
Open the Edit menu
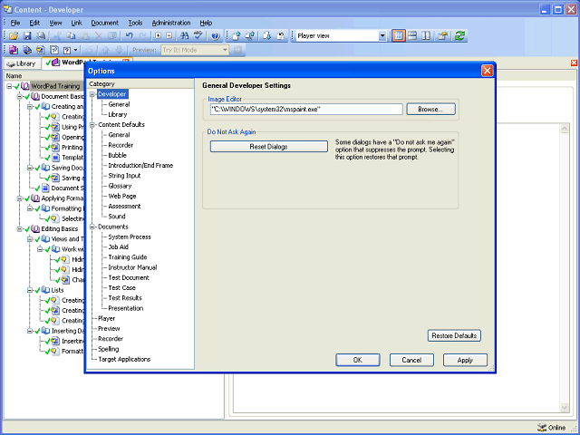pos(34,23)
